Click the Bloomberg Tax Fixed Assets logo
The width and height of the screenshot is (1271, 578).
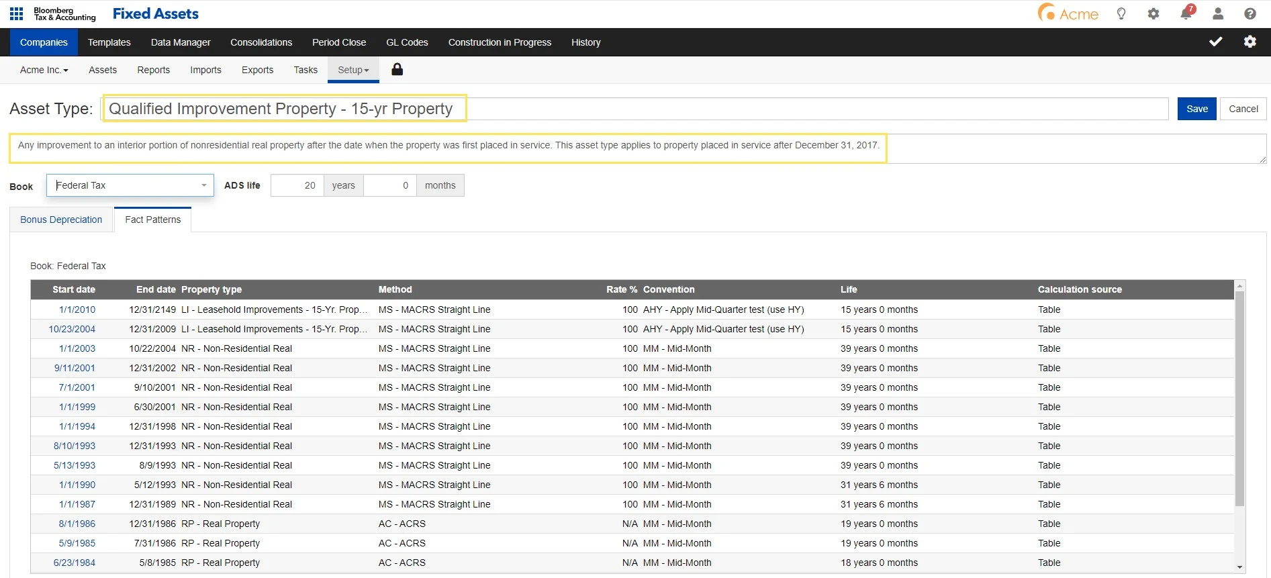[x=115, y=13]
